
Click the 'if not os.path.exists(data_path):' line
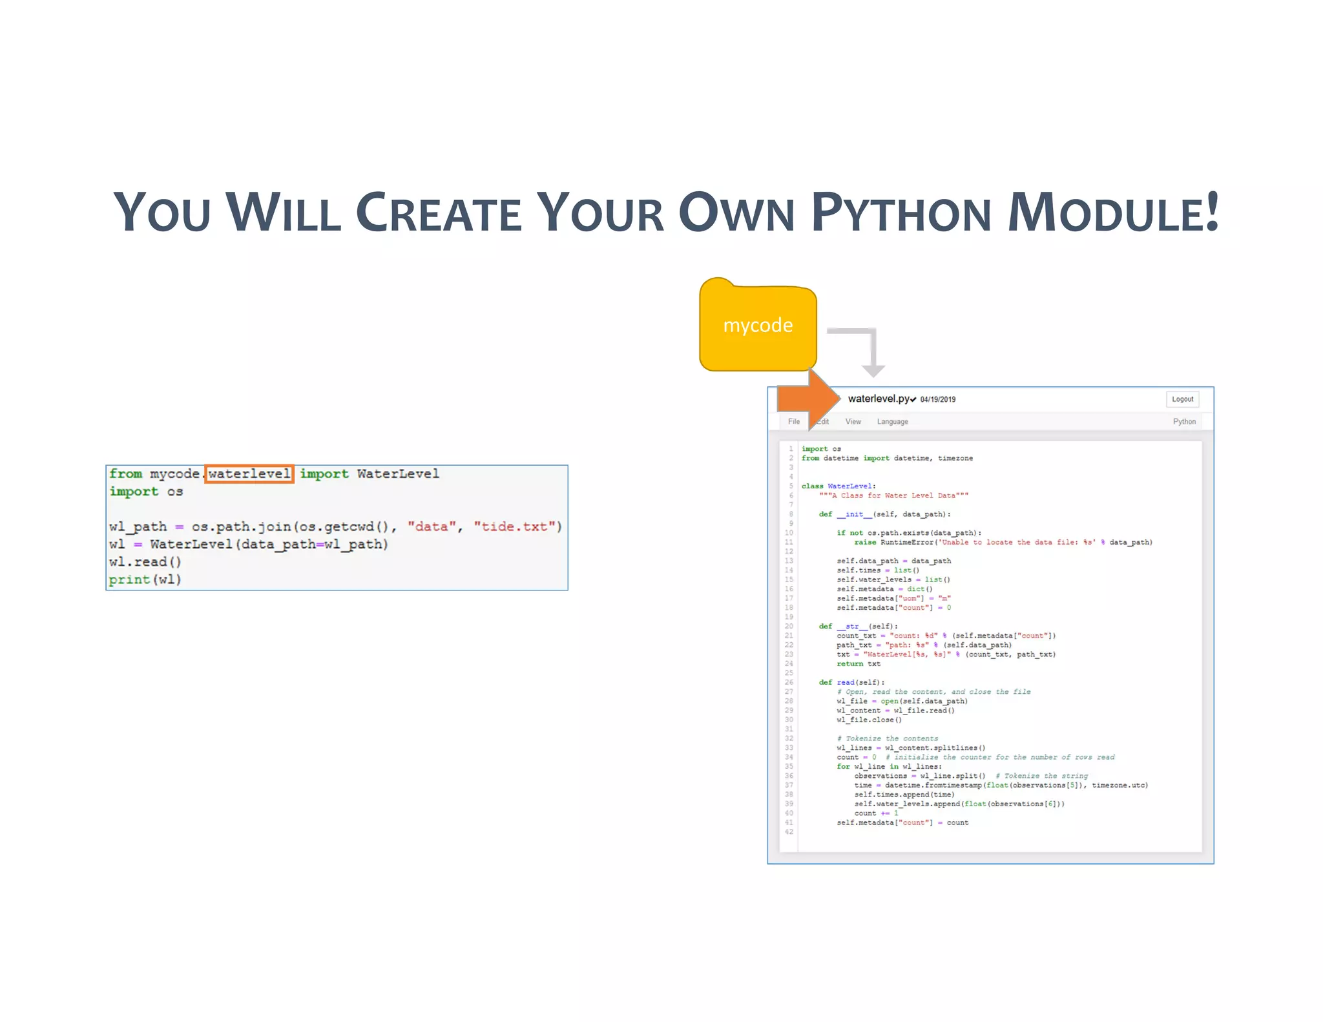tap(909, 533)
